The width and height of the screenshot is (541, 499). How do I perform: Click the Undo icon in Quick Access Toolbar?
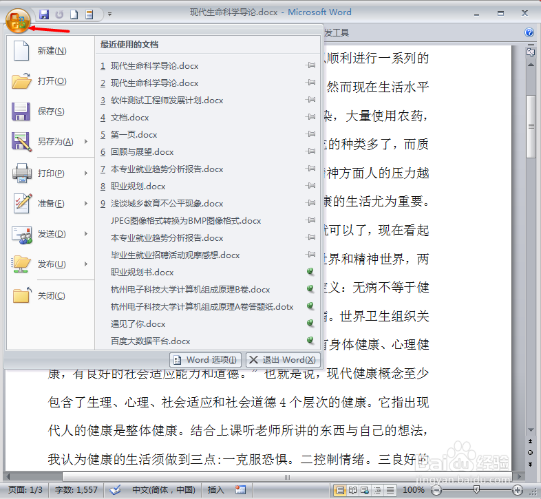(x=59, y=14)
